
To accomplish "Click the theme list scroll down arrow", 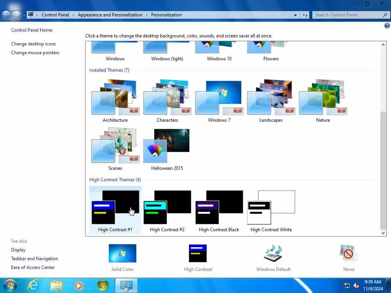I will point(383,233).
